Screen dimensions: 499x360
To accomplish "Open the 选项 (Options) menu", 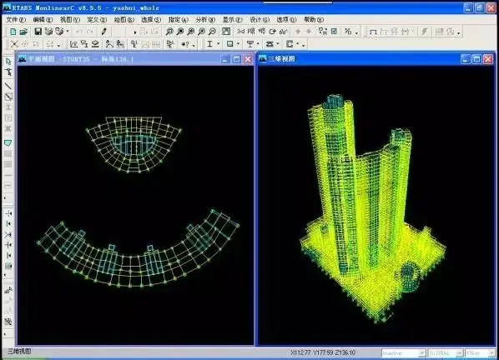I will pos(286,19).
